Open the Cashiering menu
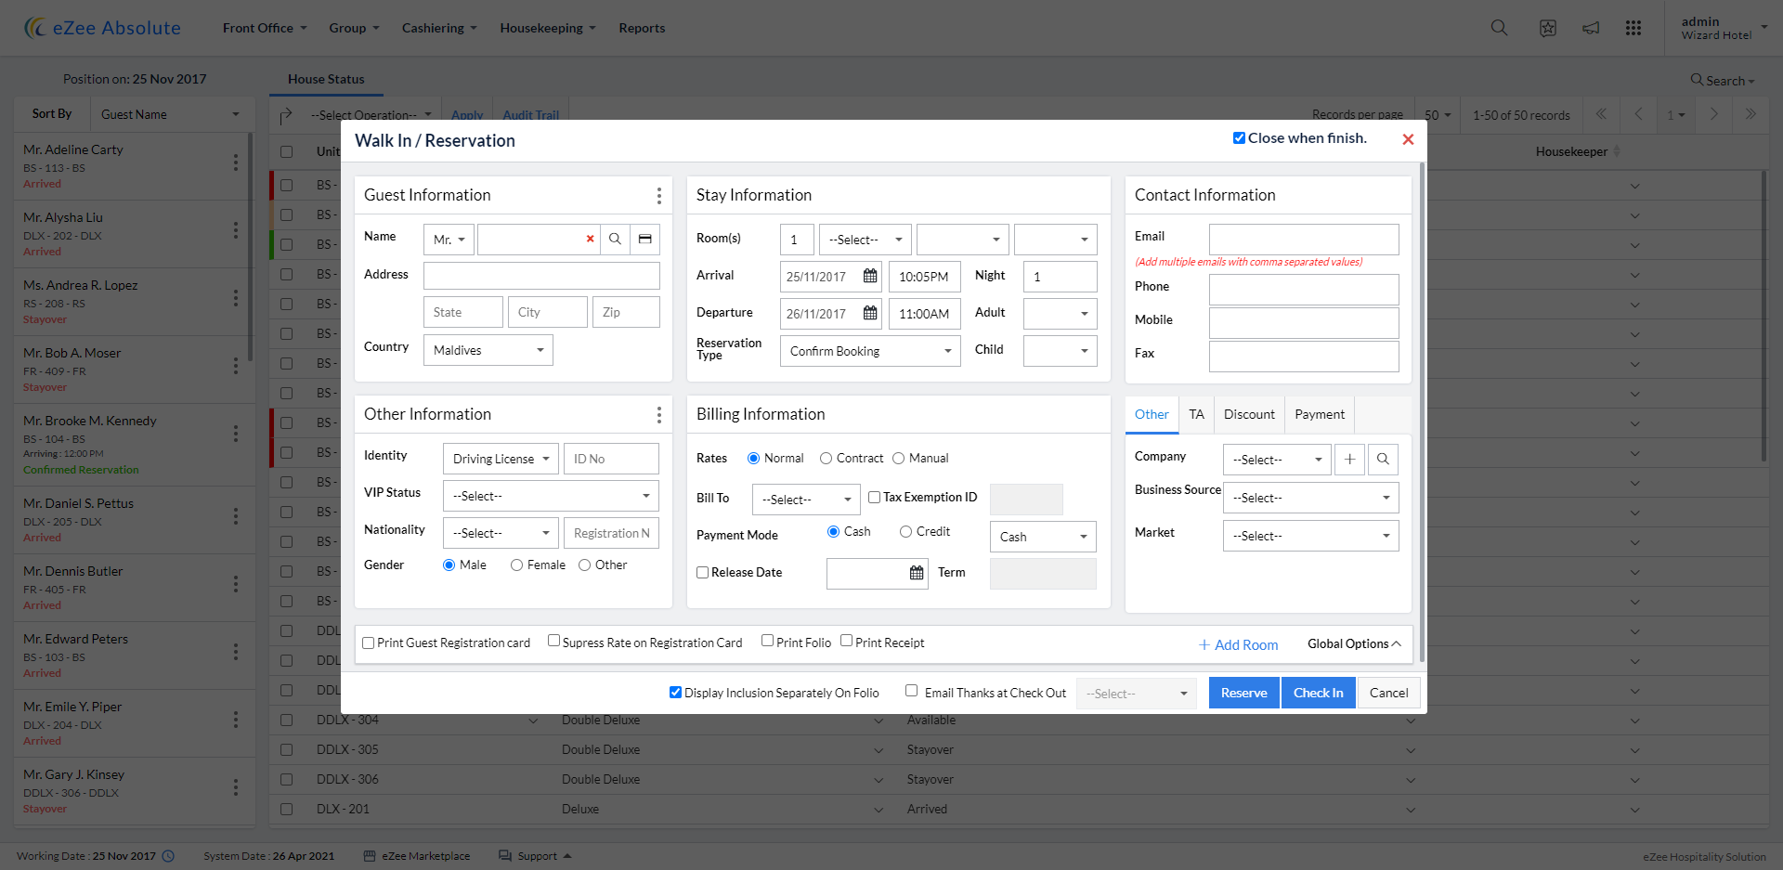1783x870 pixels. 438,28
